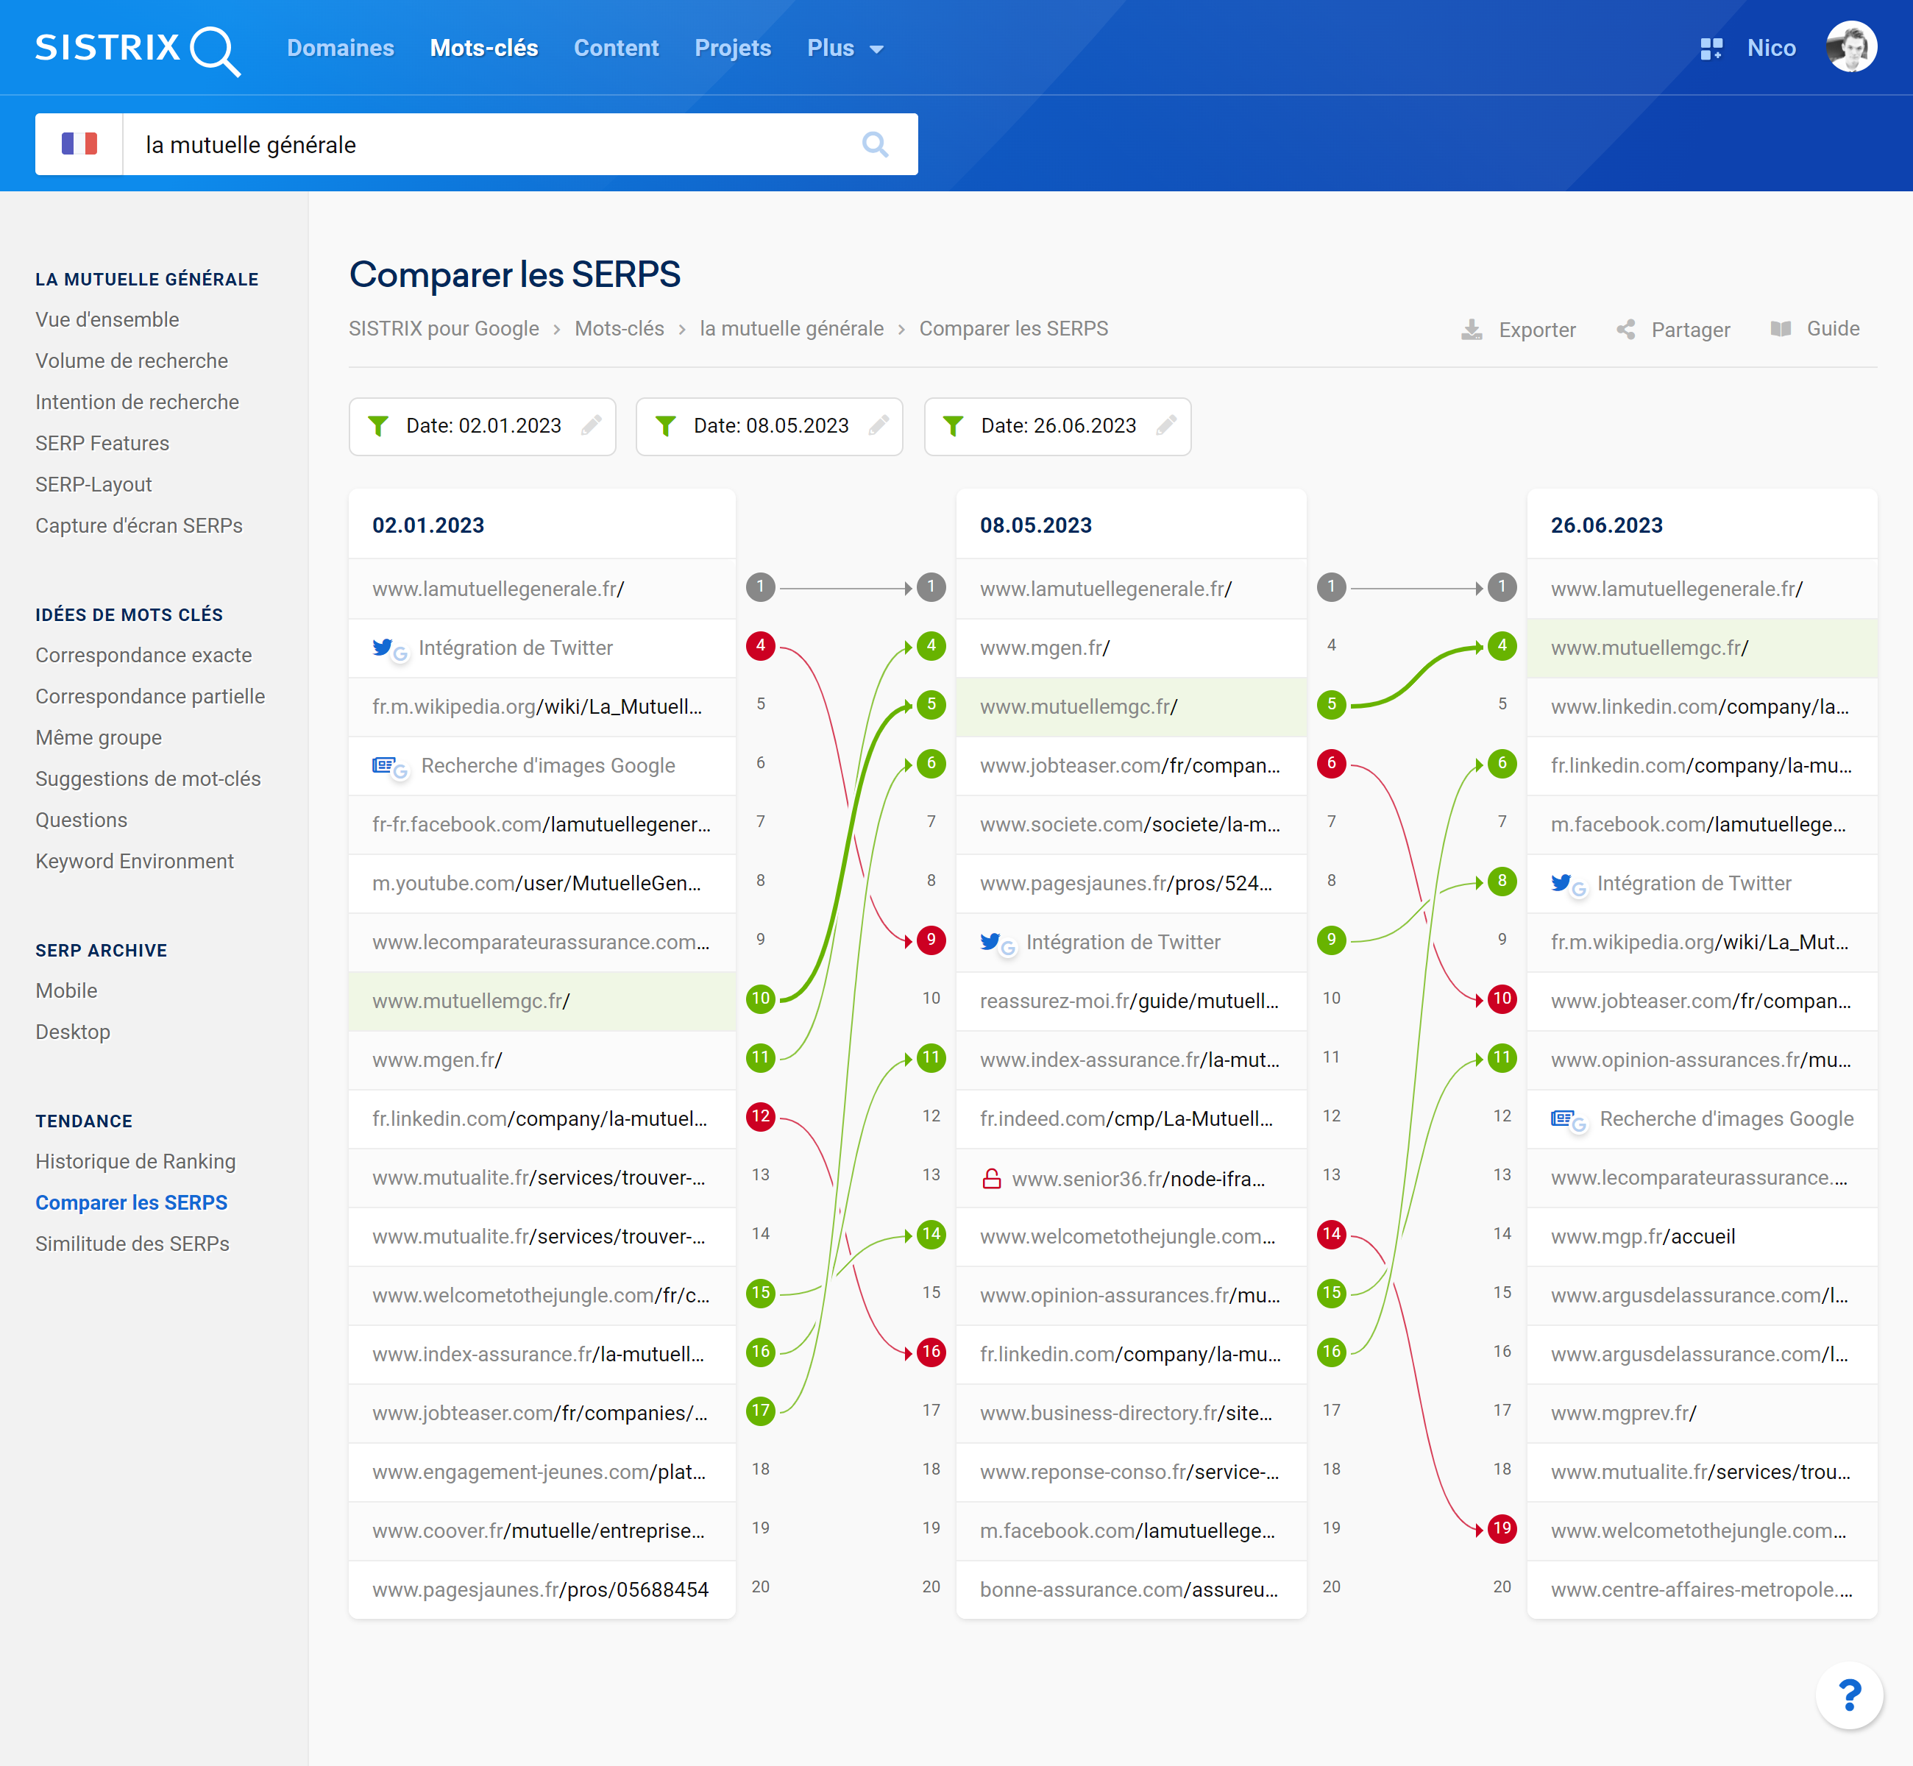Click the green position 10 badge next to mutuellemgc.fr
Screen dimensions: 1913x1766
[761, 999]
